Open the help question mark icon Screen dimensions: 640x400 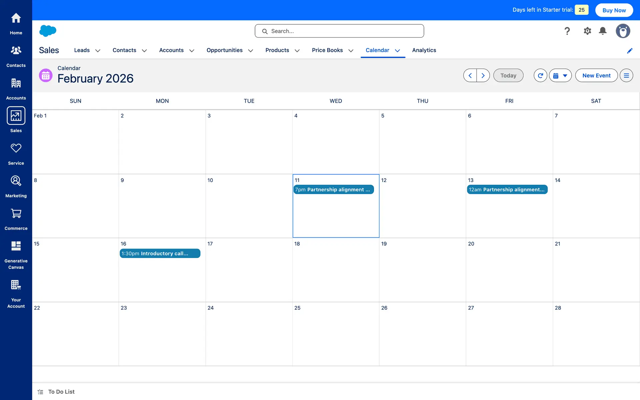pos(567,31)
